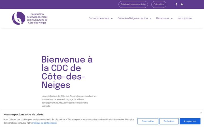Go to Nous joindre page
Viewport: 204px width, 127px height.
(184, 18)
